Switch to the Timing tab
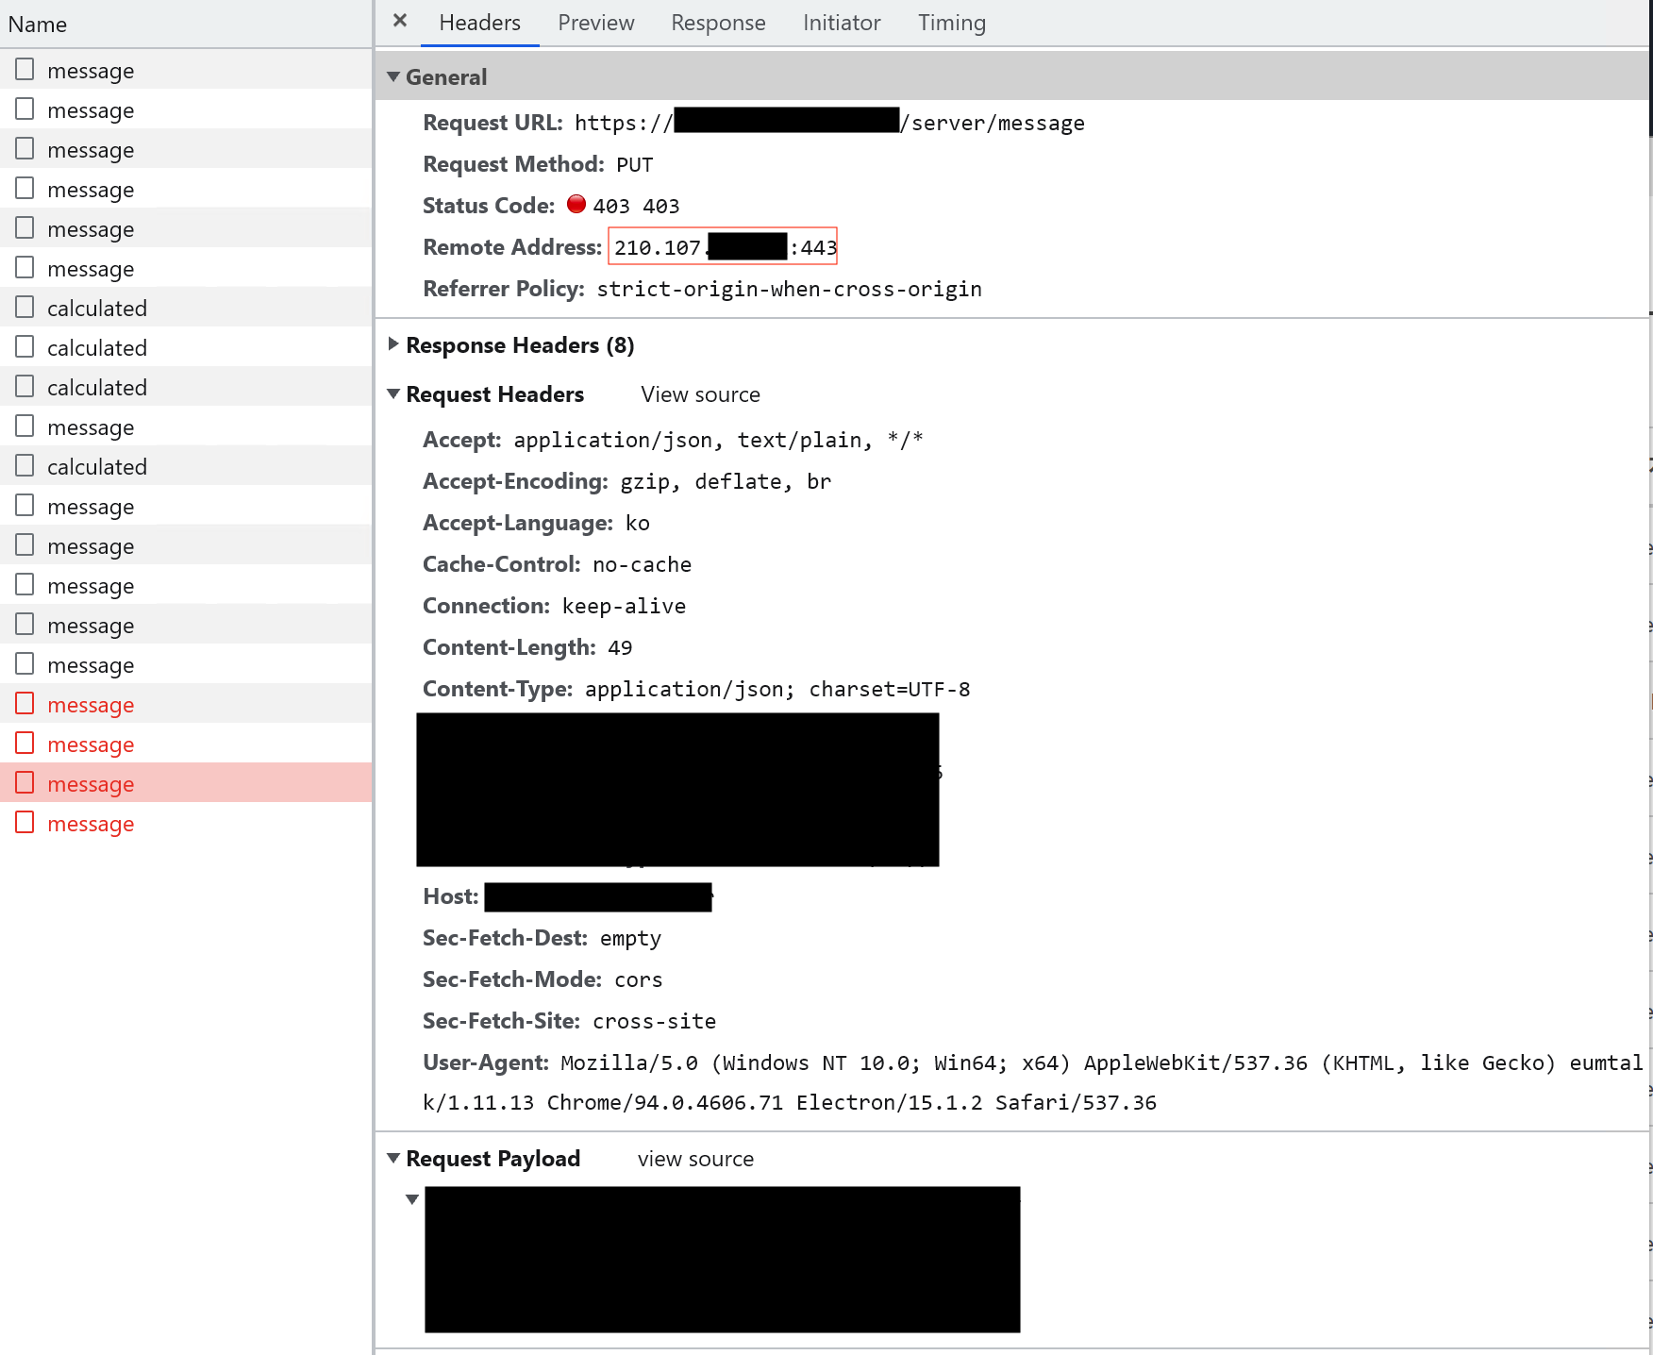The width and height of the screenshot is (1653, 1355). tap(951, 23)
